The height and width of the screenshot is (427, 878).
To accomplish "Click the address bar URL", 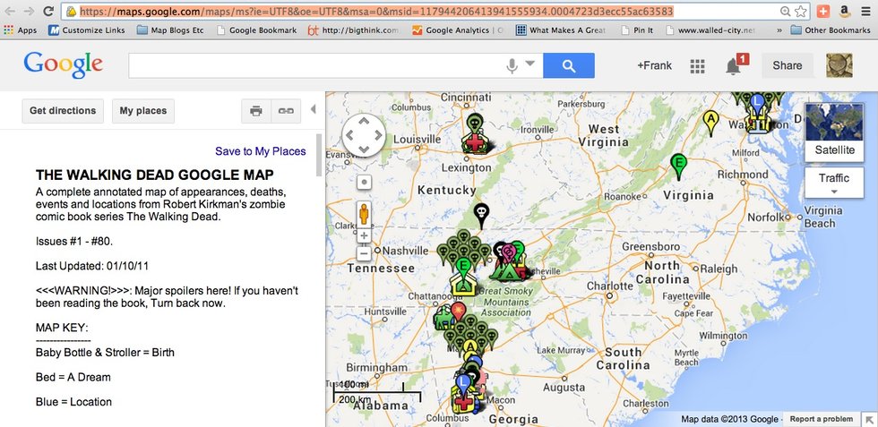I will click(376, 12).
